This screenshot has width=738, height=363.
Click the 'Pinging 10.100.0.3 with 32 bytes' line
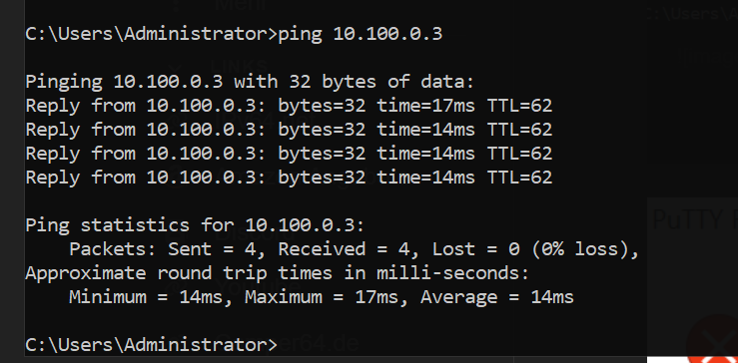pos(250,83)
